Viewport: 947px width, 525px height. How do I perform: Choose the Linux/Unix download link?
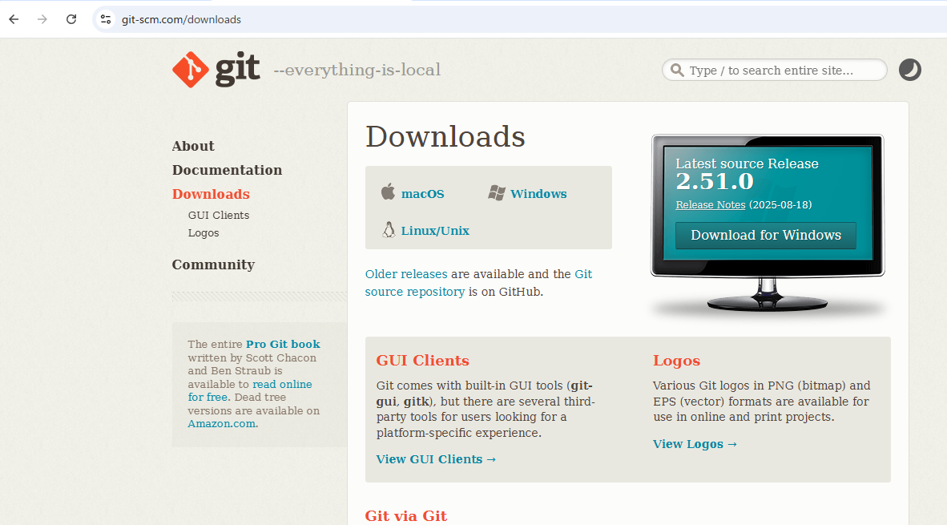[435, 231]
